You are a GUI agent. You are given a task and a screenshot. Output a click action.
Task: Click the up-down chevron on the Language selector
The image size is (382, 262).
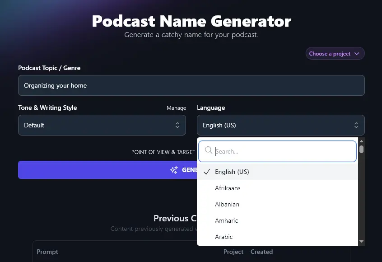click(x=356, y=125)
